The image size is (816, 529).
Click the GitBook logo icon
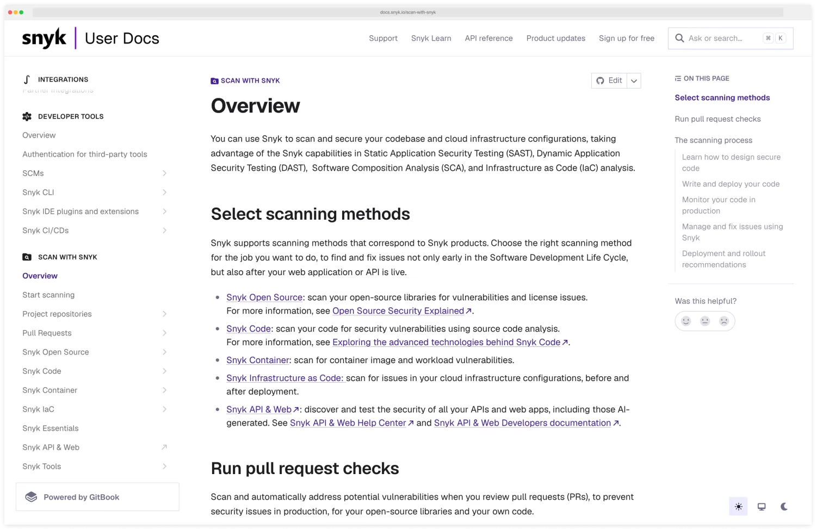tap(32, 497)
